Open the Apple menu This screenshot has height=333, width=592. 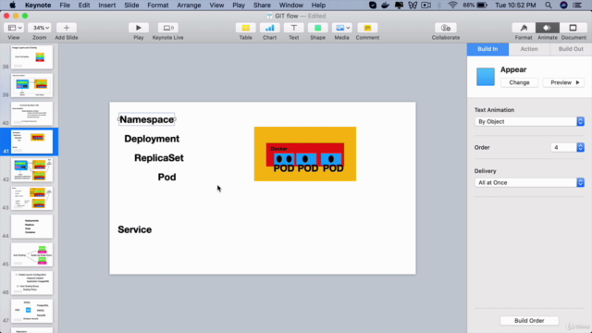coord(12,6)
